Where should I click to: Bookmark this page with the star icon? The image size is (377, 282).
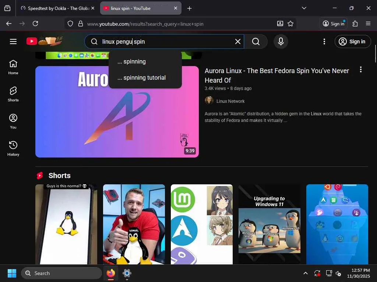[x=290, y=23]
